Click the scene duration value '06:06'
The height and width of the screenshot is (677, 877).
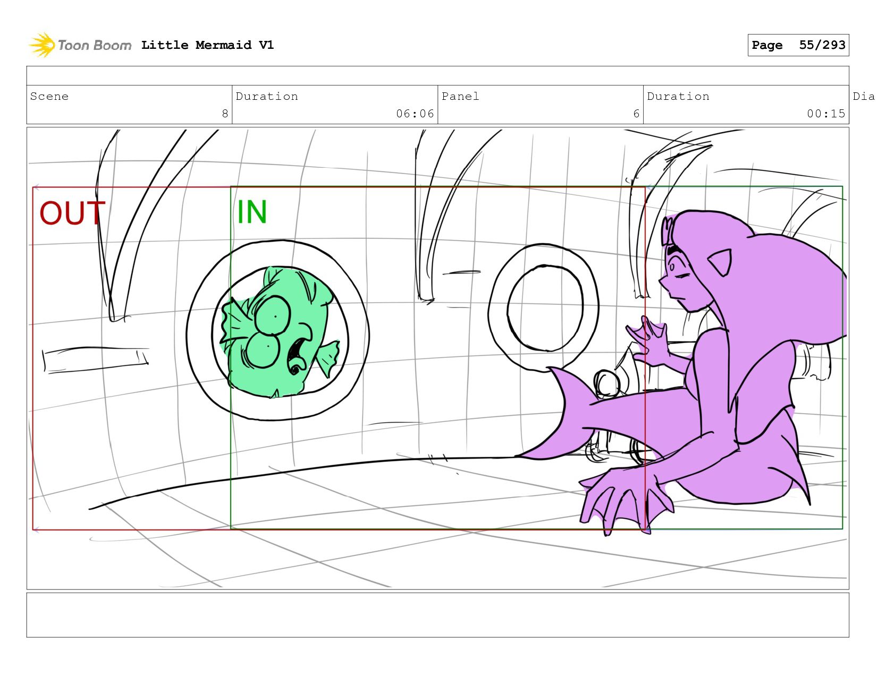click(x=415, y=114)
